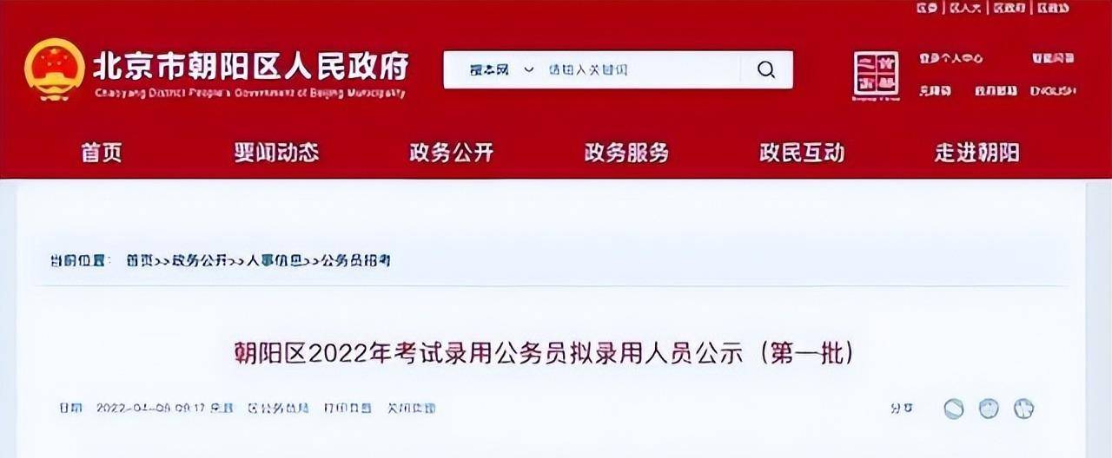Open the 首页 navigation menu item
Viewport: 1112px width, 458px height.
point(102,153)
